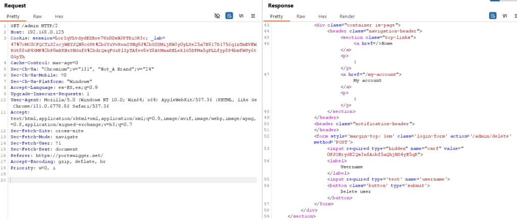Click the 'navigation-header' header tag in response
This screenshot has height=219, width=517.
(x=375, y=32)
